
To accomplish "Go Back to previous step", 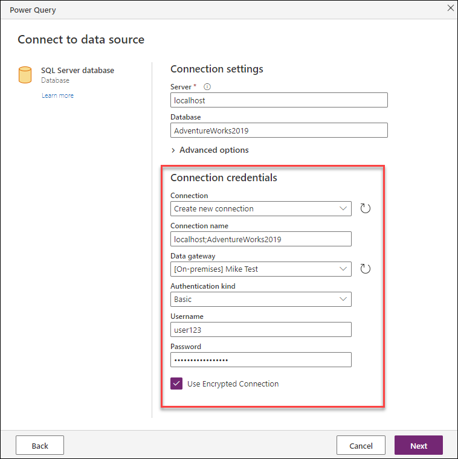I will 40,446.
